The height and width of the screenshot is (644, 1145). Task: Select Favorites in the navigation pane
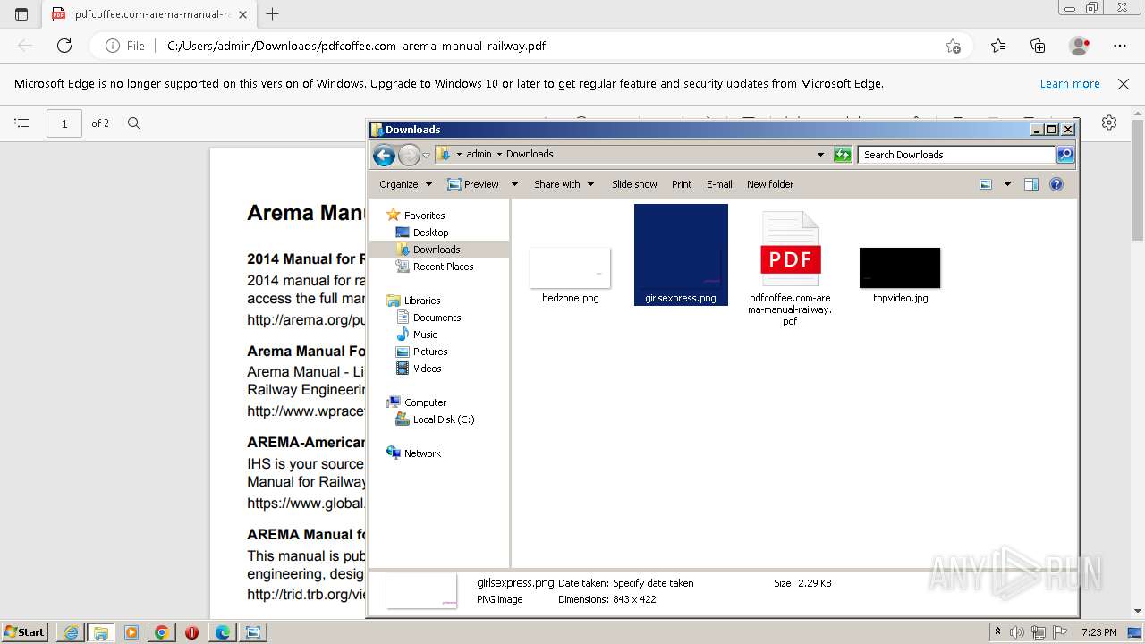coord(424,216)
